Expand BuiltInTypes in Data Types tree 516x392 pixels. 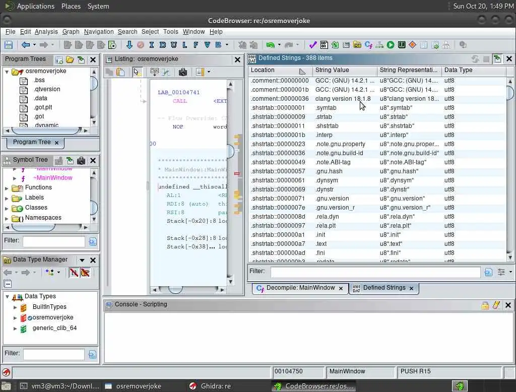tap(15, 307)
